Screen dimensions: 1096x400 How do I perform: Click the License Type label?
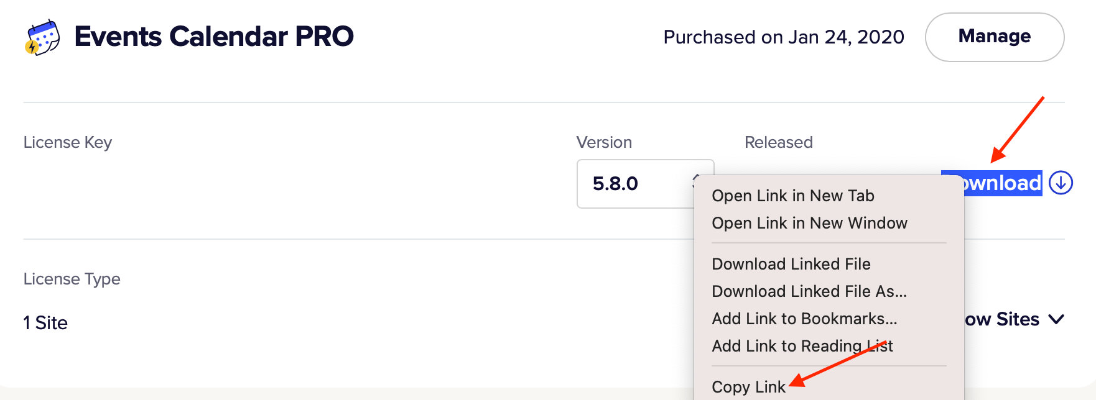tap(72, 279)
